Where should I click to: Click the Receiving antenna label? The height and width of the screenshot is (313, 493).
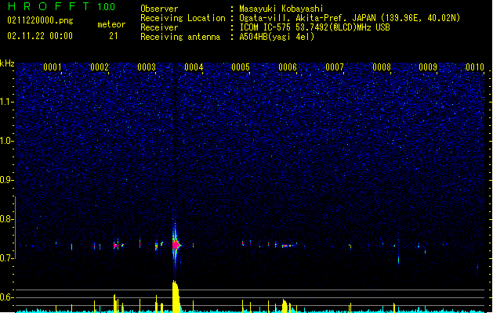click(x=180, y=37)
